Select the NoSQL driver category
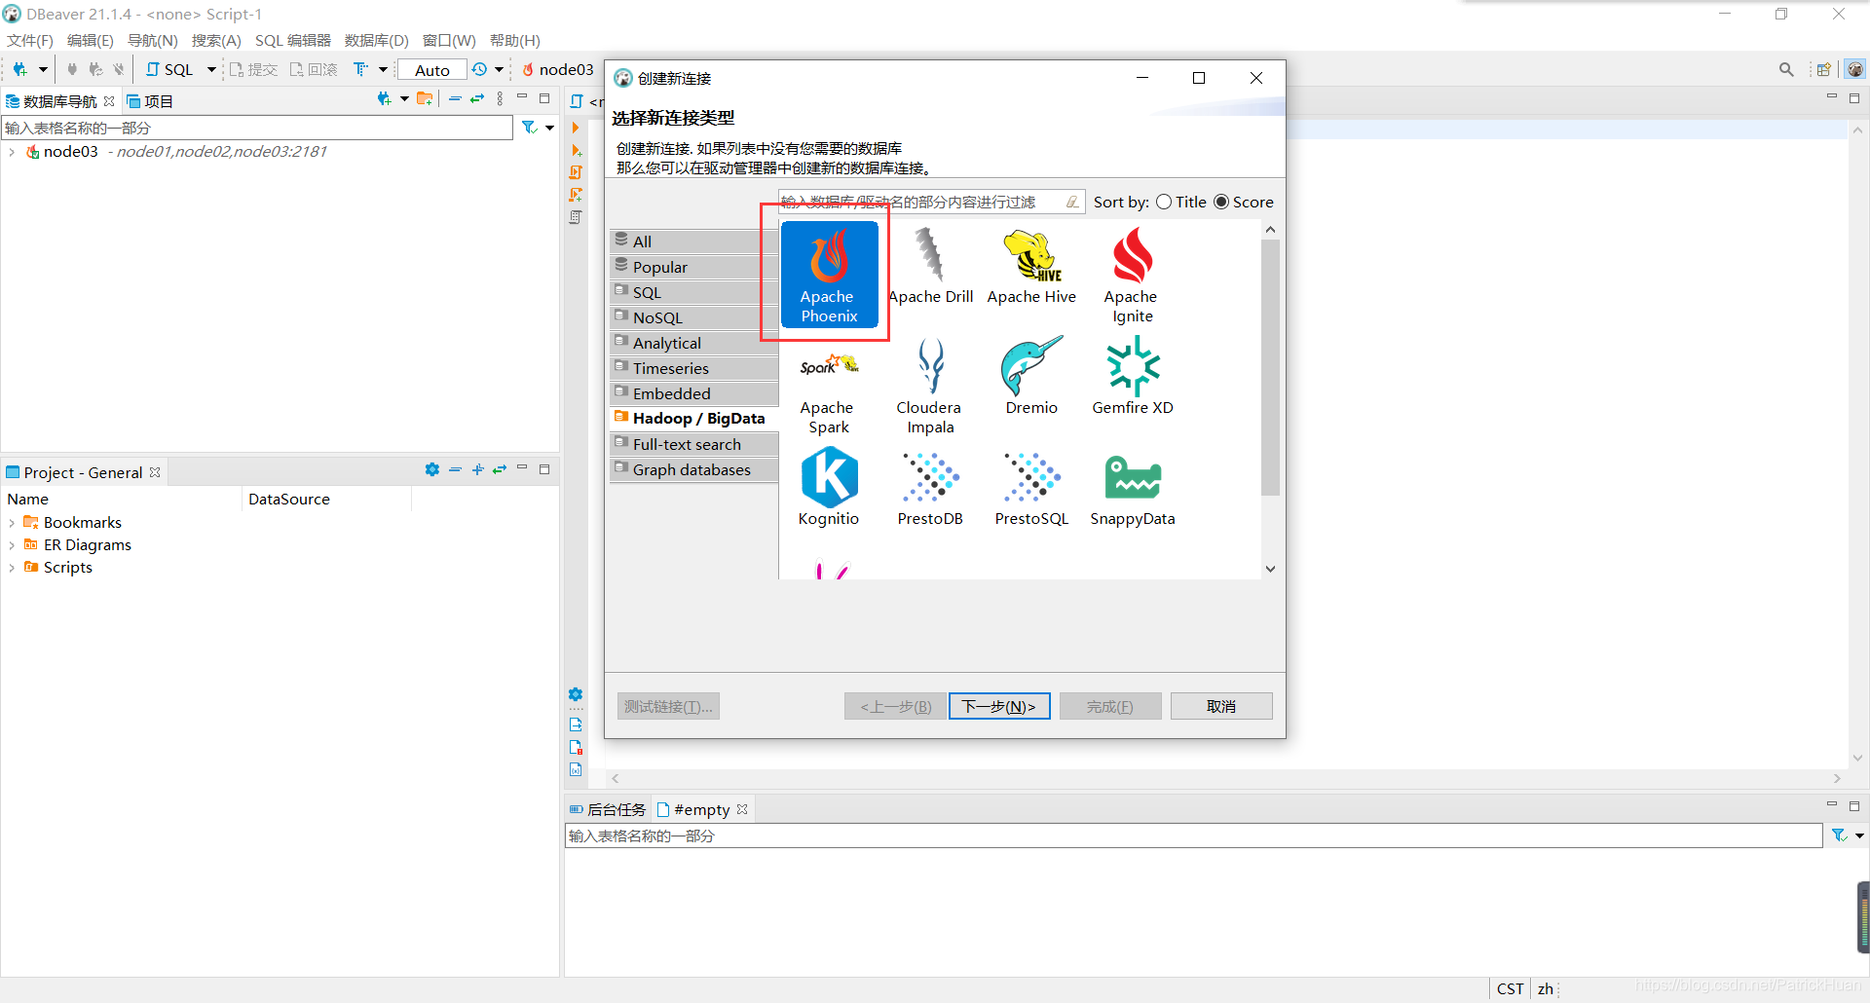This screenshot has height=1003, width=1870. click(695, 317)
